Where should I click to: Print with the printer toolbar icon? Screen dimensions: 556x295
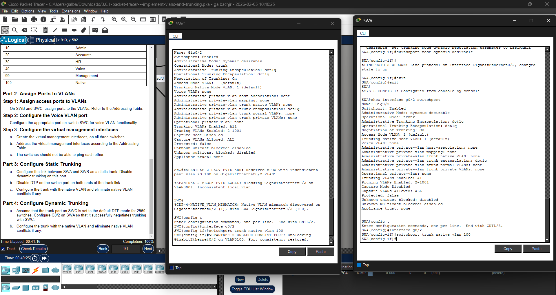coord(34,19)
